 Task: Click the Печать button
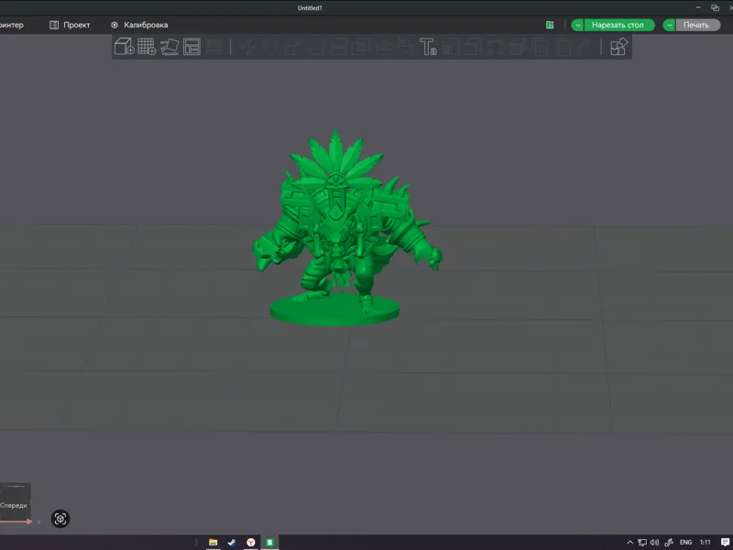(697, 25)
